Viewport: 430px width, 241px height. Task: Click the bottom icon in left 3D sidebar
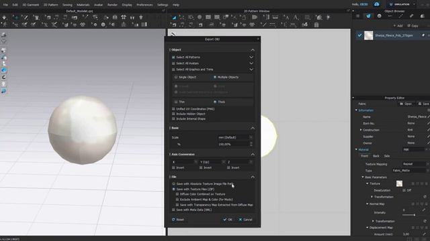(x=4, y=91)
